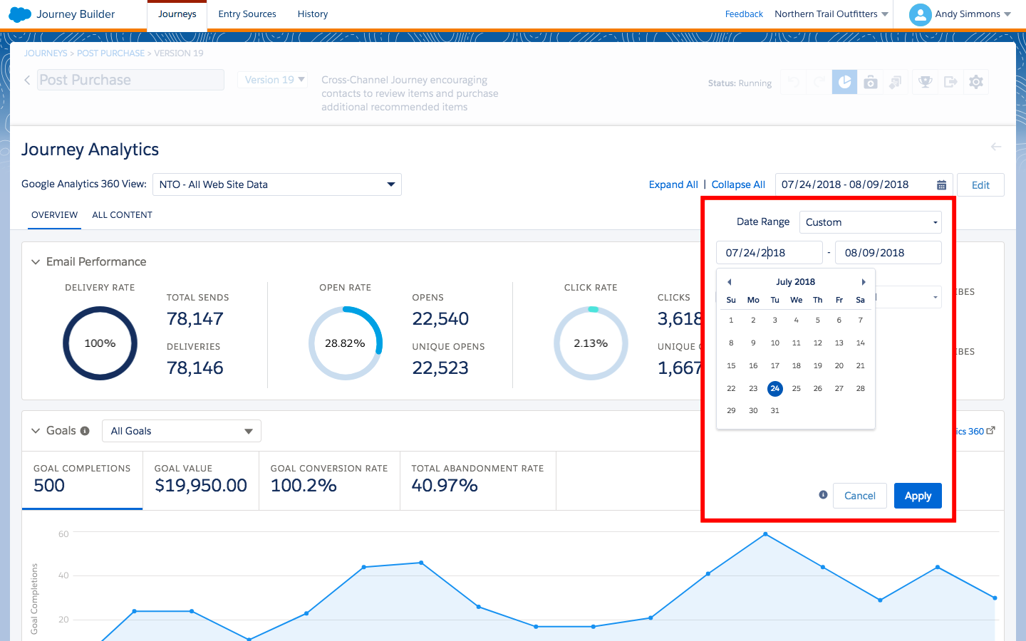Select the Goal Completions metric tab

82,481
